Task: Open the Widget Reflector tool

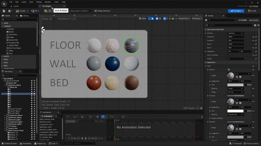Action: (x=102, y=11)
